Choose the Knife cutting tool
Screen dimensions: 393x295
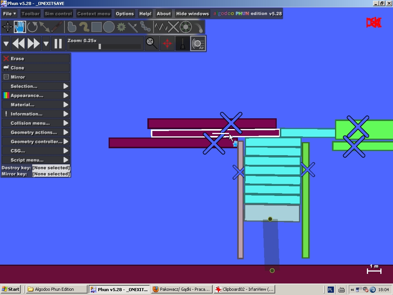pos(56,27)
